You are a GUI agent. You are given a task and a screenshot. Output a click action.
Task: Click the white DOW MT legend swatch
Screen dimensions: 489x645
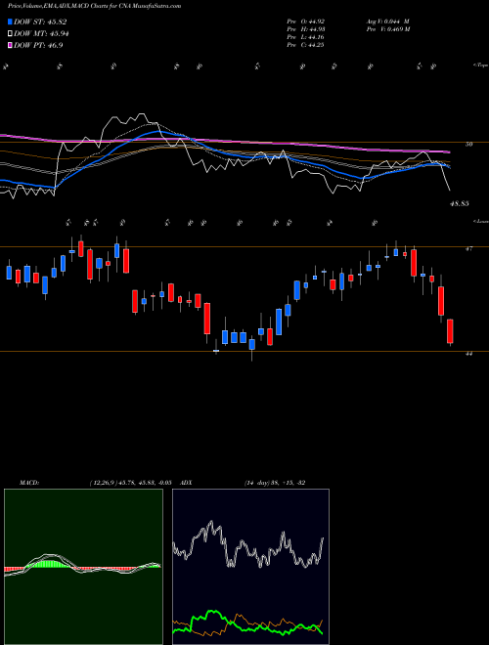click(x=10, y=34)
